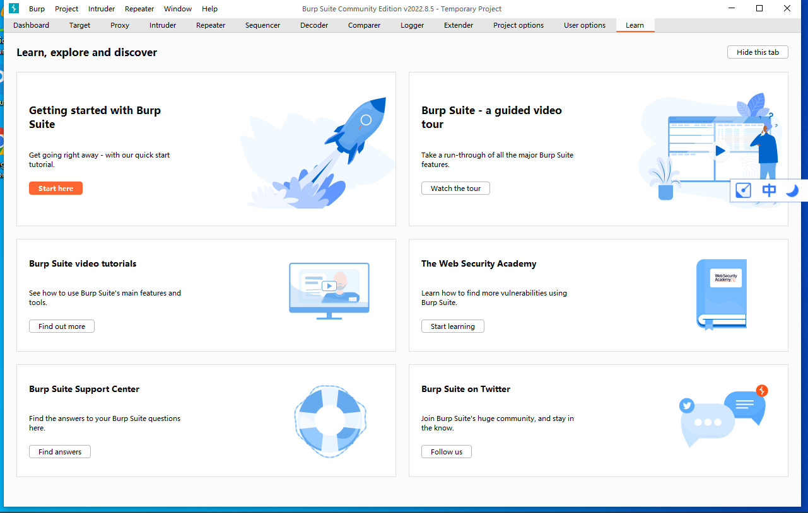Click the orange Start here button
Screen dimensions: 808x513
pos(56,188)
